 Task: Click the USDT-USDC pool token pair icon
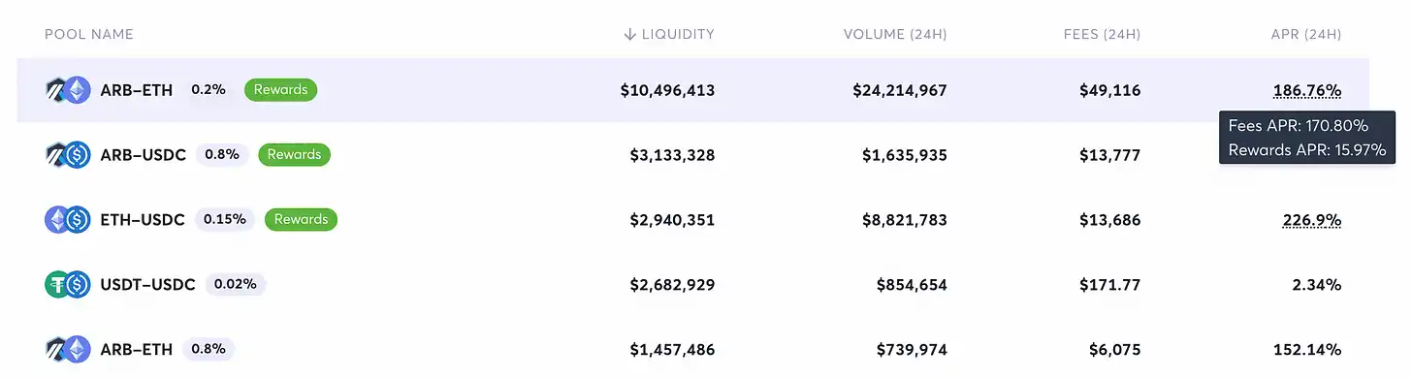(x=68, y=285)
